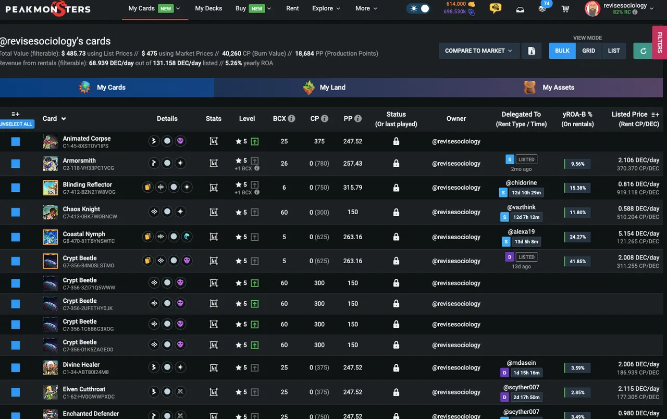Uncheck checkbox for Crypt Beetle G7-356-84N0SLSTMO
This screenshot has height=419, width=667.
click(16, 261)
